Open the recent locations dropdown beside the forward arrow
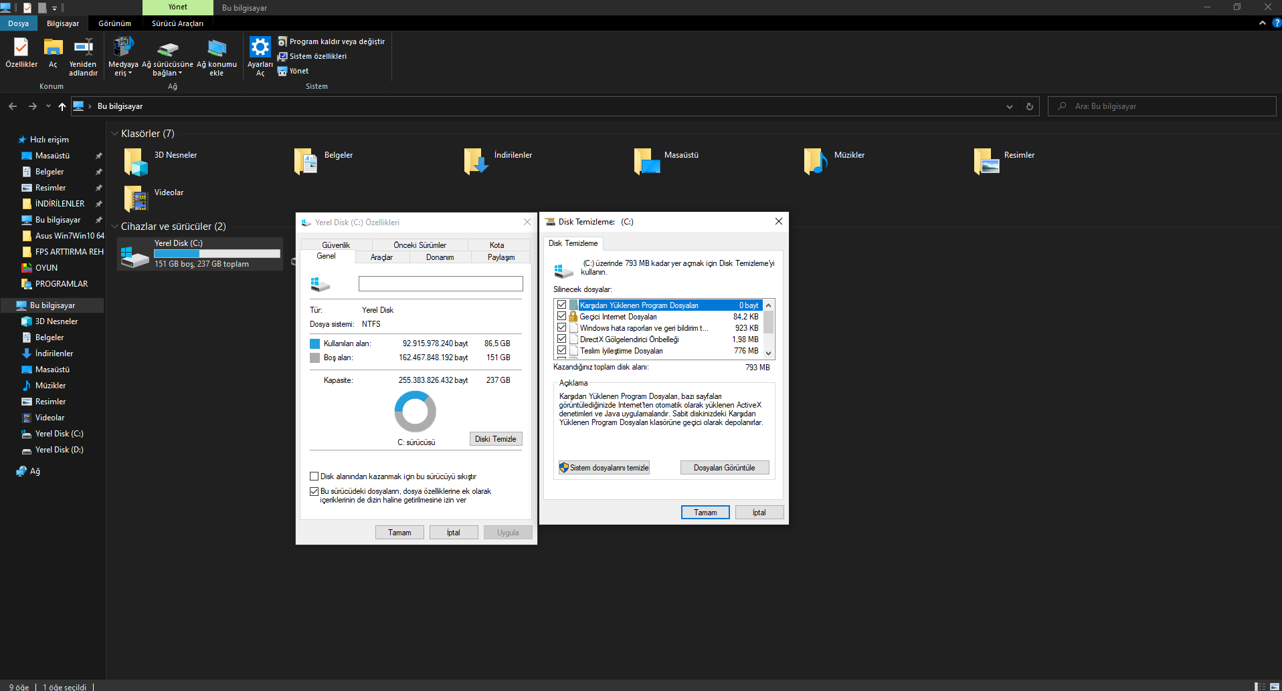This screenshot has height=691, width=1282. pos(48,106)
